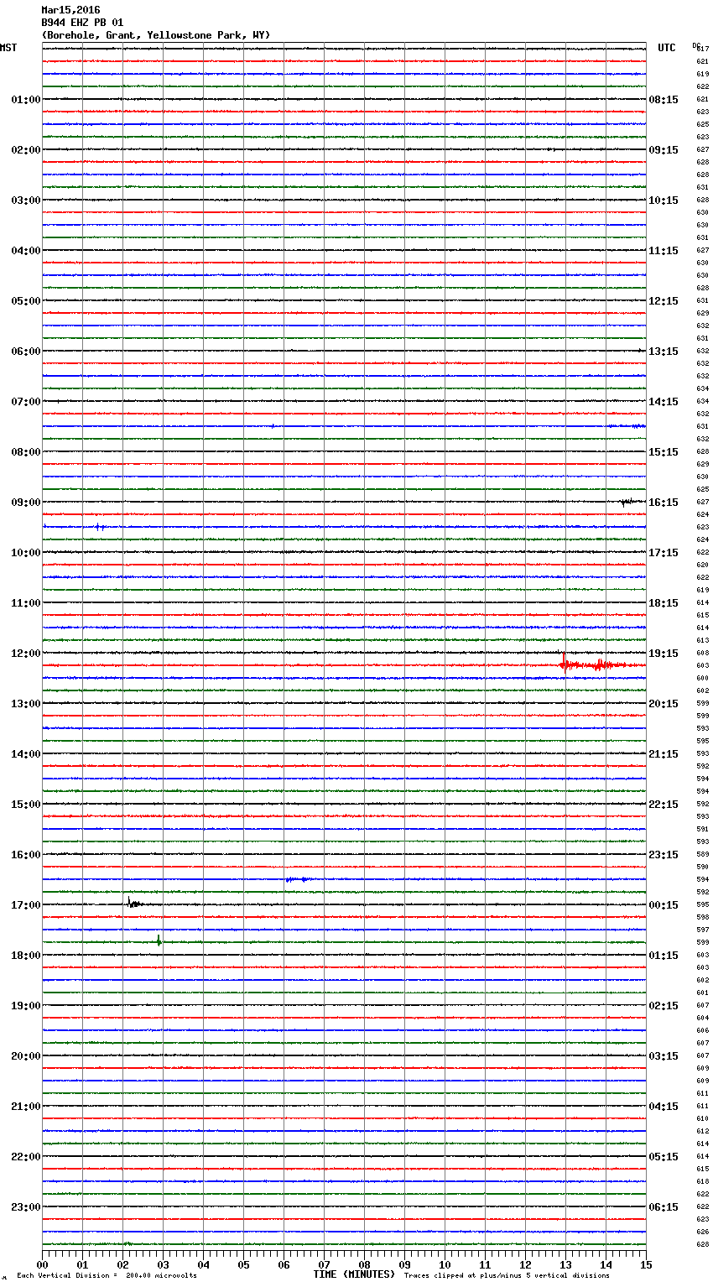Select the "20:00" MST time label
The height and width of the screenshot is (1287, 713).
tap(26, 1056)
